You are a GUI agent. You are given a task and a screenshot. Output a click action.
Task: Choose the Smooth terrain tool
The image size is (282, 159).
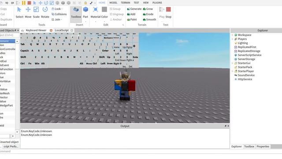point(149,19)
